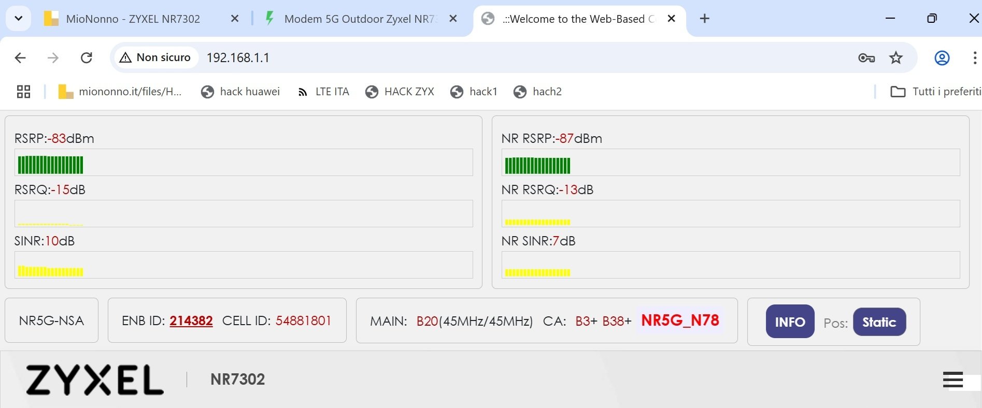This screenshot has width=982, height=408.
Task: Open the hamburger menu on Zyxel page
Action: (x=953, y=380)
